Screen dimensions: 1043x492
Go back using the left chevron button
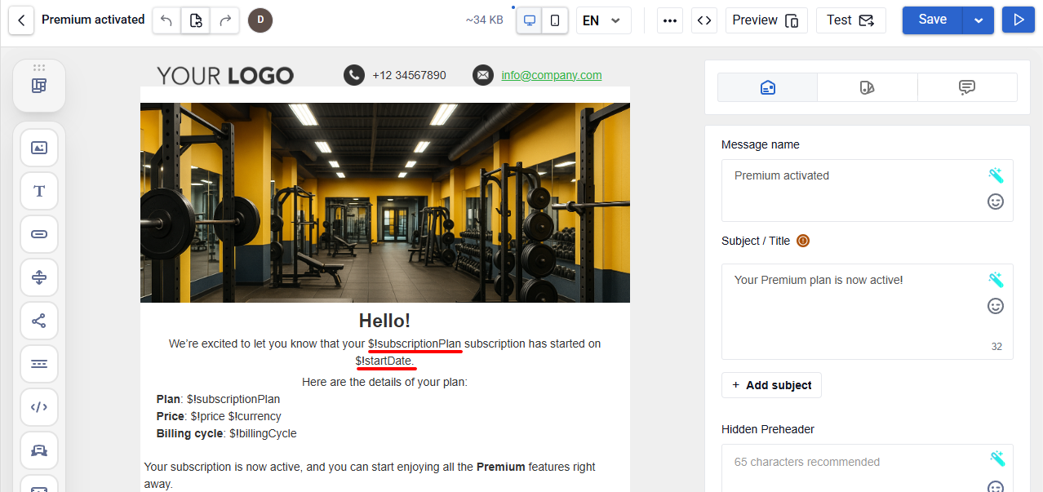tap(21, 20)
